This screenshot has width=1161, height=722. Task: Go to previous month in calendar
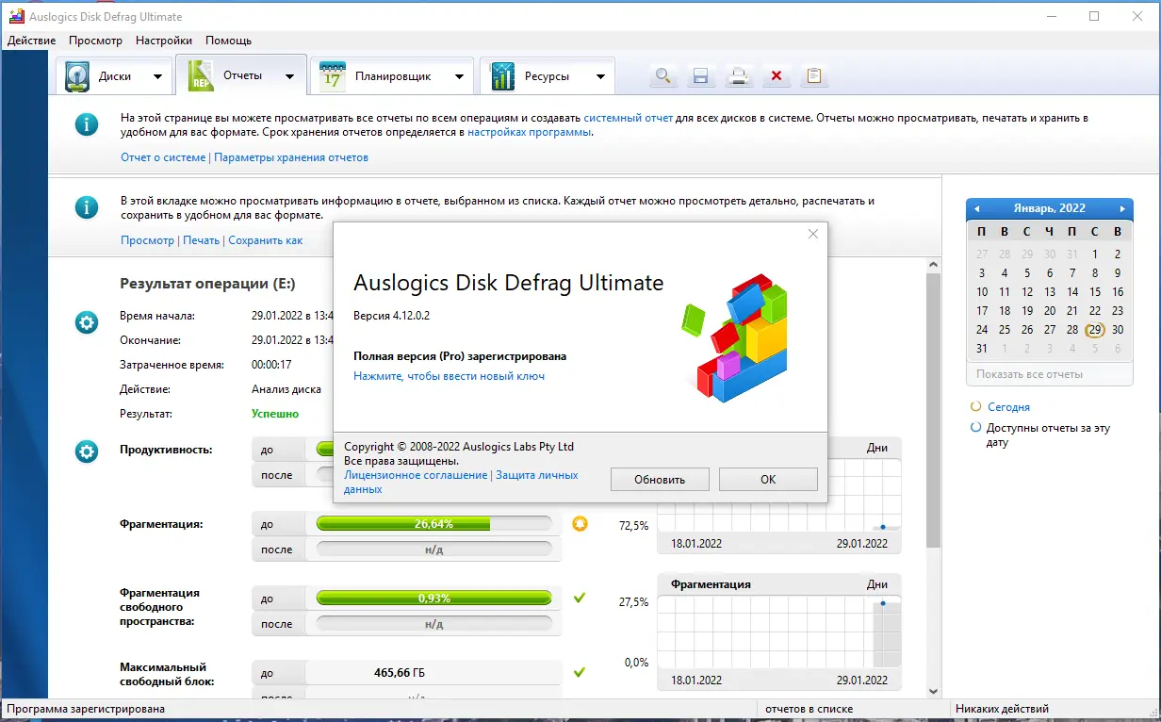pos(977,208)
